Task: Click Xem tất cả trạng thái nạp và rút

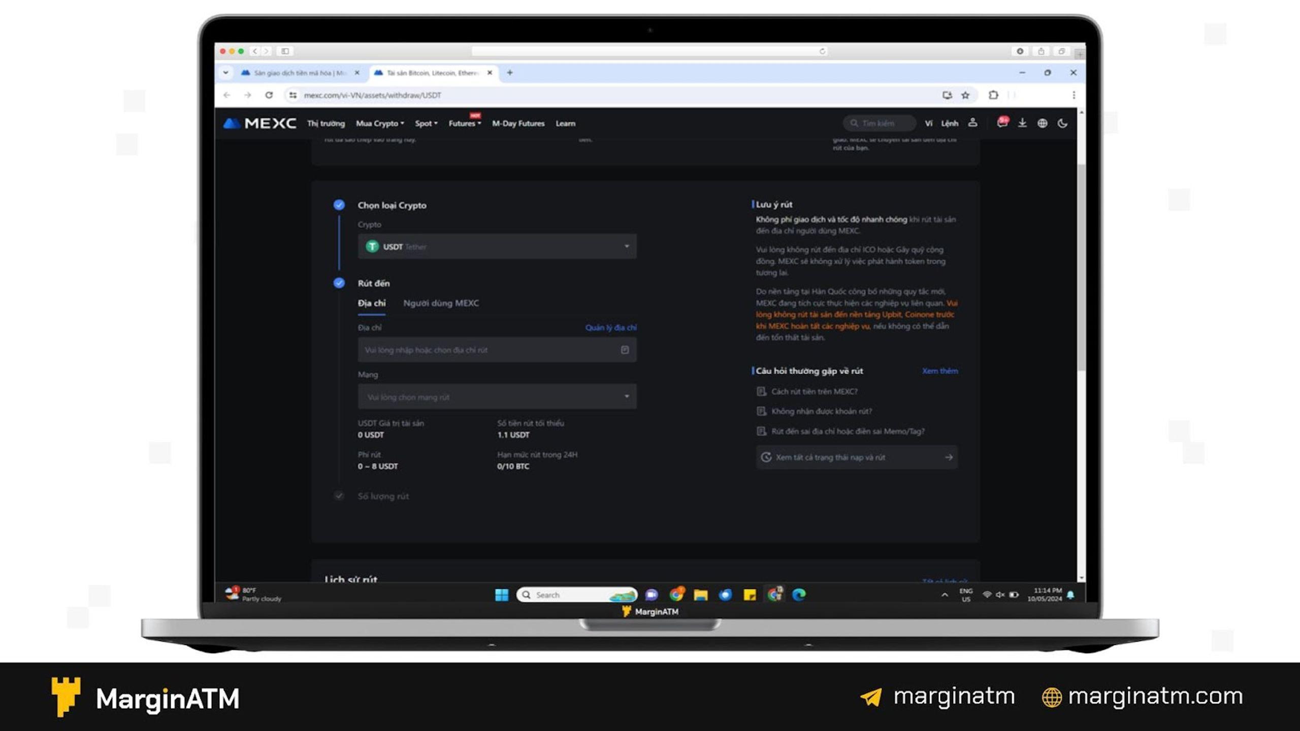Action: [857, 457]
